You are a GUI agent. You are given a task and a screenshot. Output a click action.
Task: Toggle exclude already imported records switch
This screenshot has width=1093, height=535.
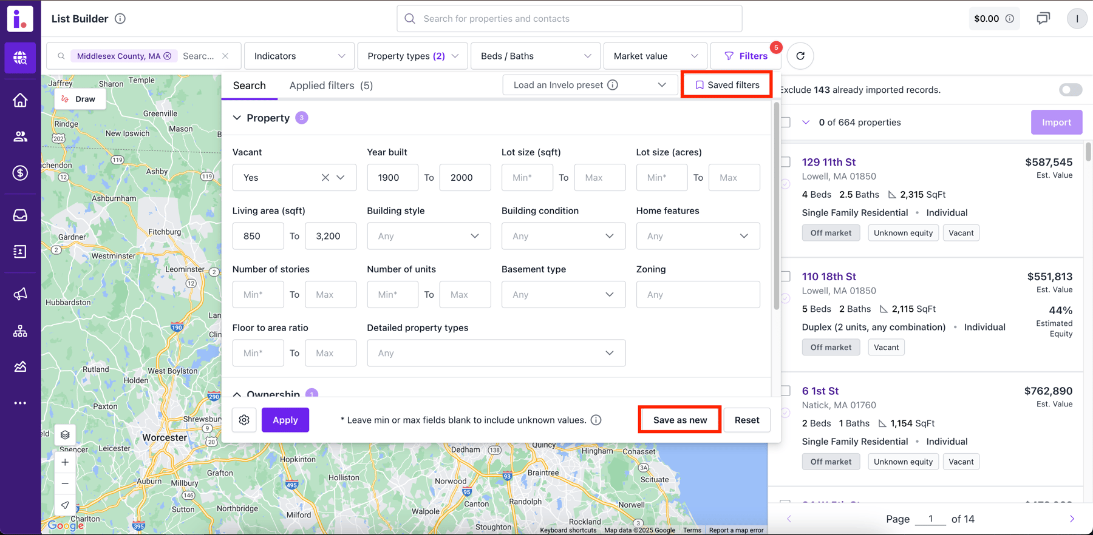click(1071, 90)
